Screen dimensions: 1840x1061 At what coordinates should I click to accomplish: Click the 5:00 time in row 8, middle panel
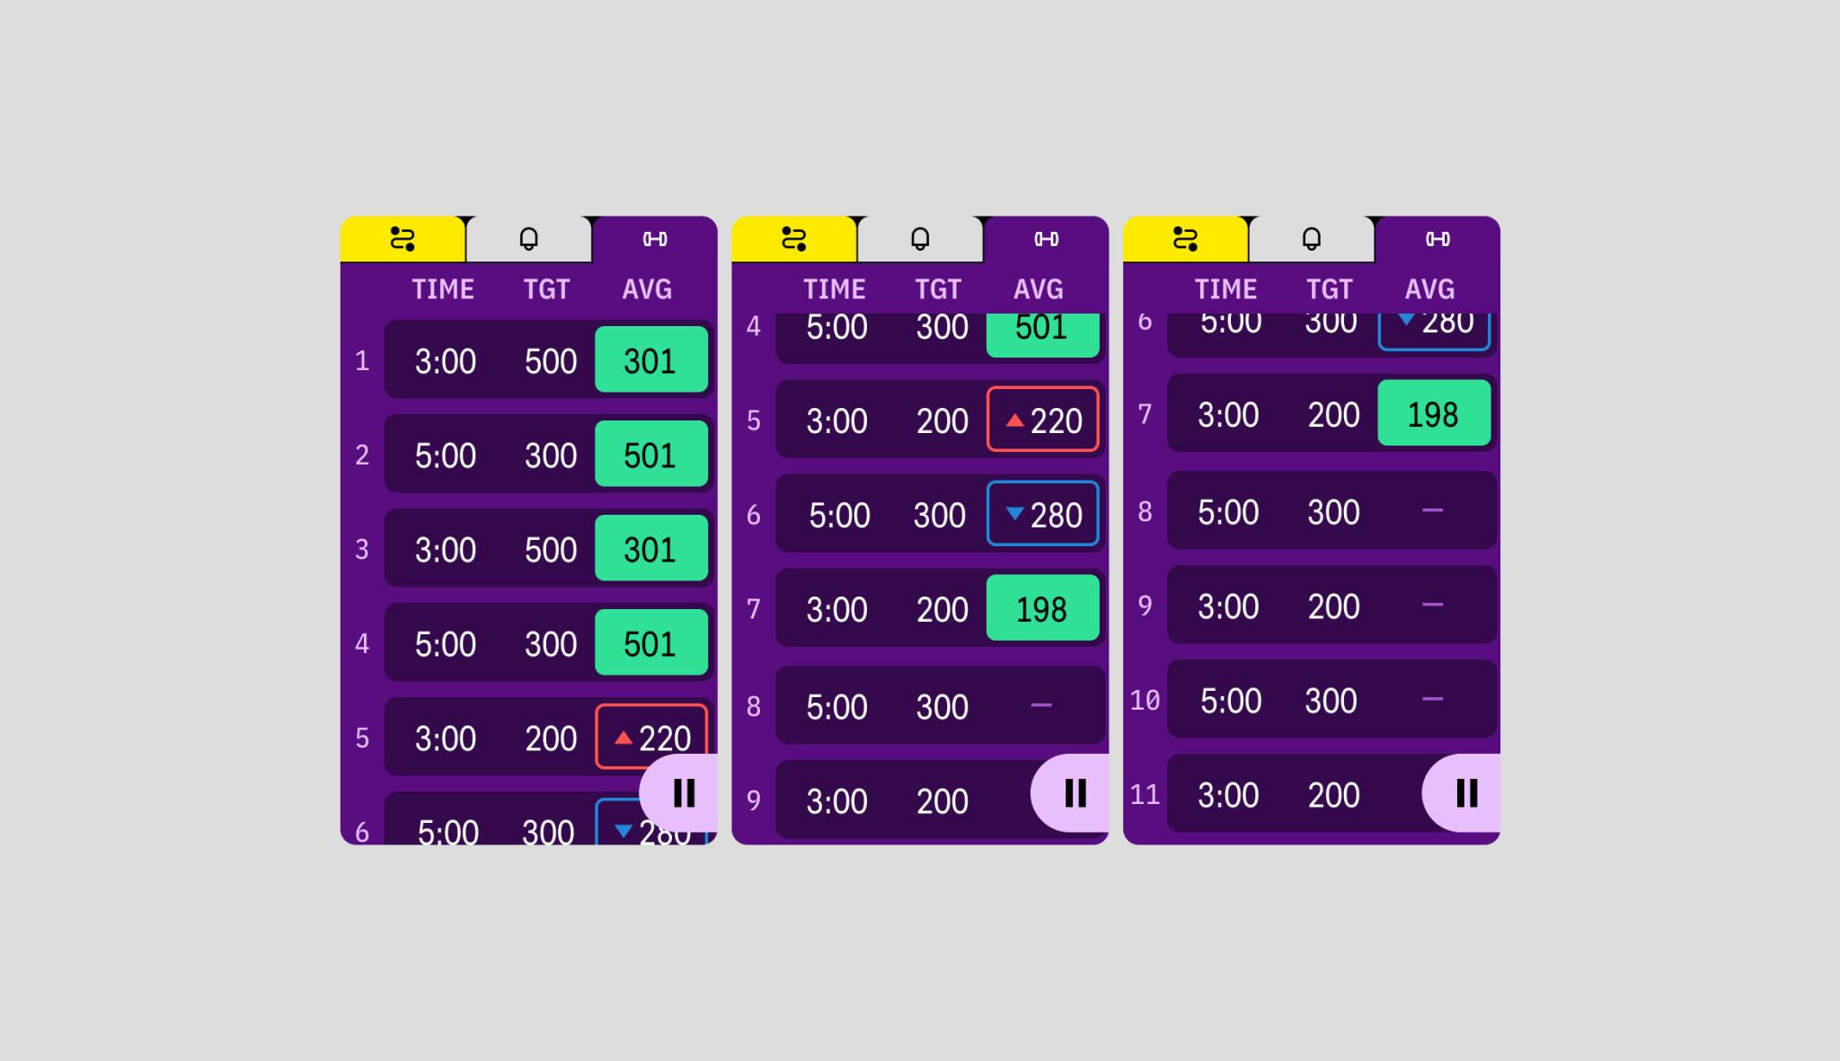coord(836,708)
